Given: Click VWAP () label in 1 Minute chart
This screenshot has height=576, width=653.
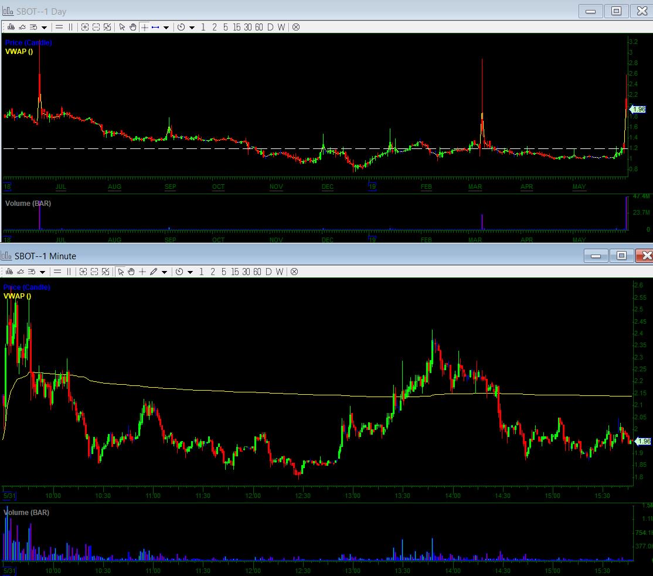Looking at the screenshot, I should coord(18,296).
